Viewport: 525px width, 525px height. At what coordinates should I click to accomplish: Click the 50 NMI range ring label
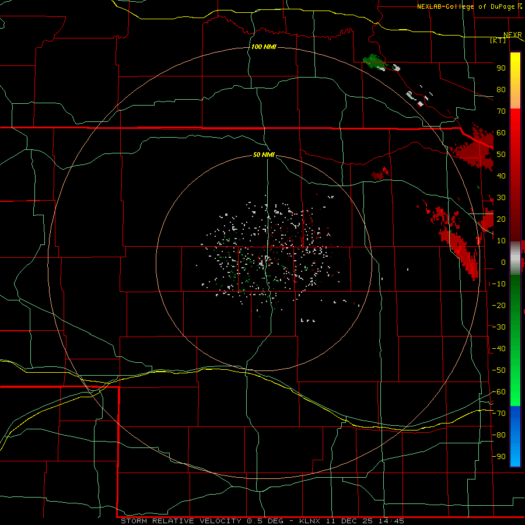(x=264, y=155)
